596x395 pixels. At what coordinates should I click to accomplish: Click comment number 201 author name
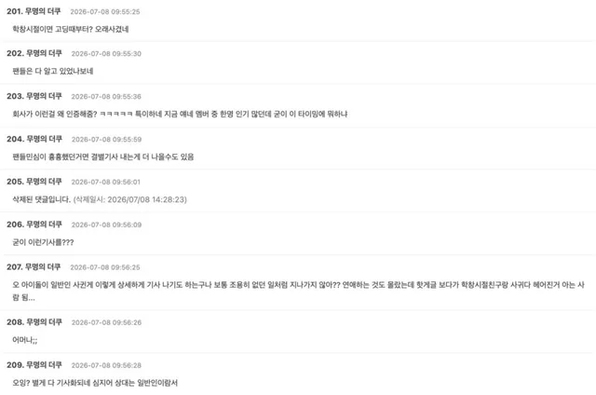pyautogui.click(x=43, y=11)
